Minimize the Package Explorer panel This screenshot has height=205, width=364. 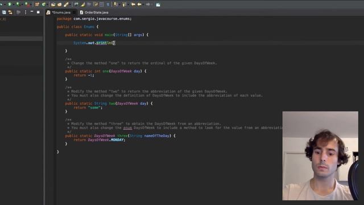coord(32,11)
